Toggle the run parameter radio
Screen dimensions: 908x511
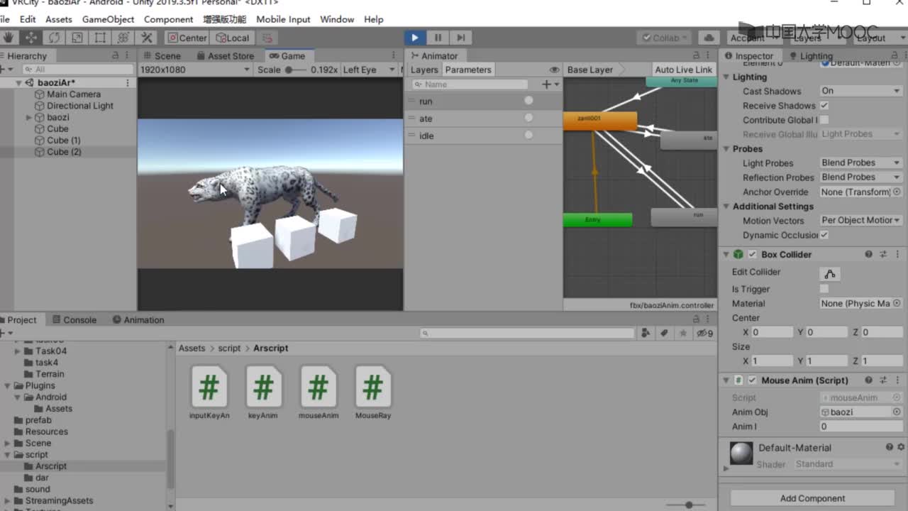pyautogui.click(x=528, y=101)
